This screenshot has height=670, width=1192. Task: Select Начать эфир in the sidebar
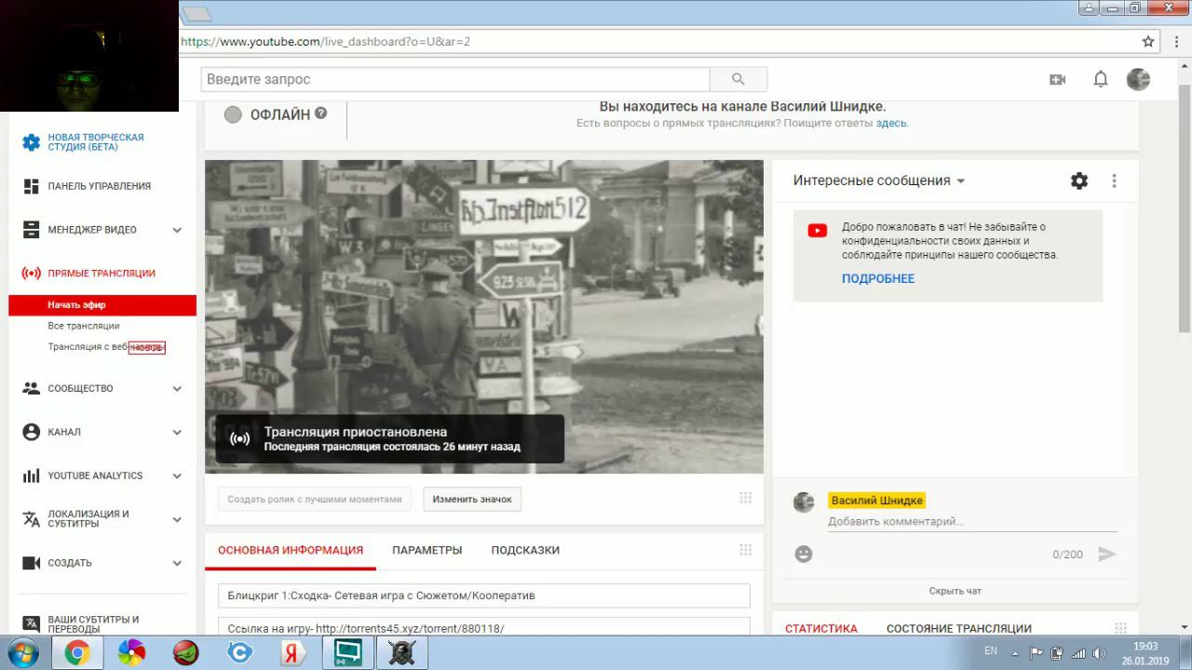click(102, 305)
